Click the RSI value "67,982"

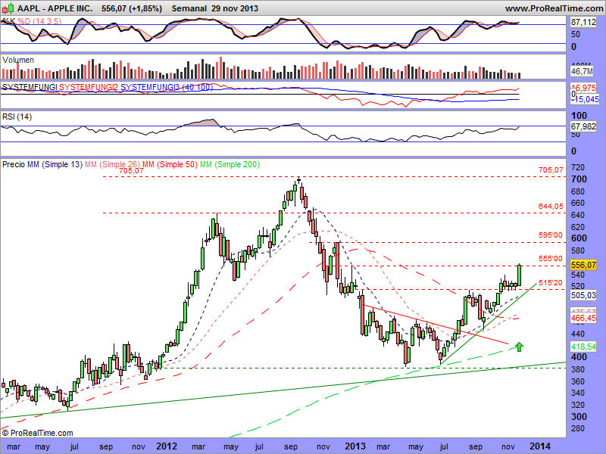point(583,126)
